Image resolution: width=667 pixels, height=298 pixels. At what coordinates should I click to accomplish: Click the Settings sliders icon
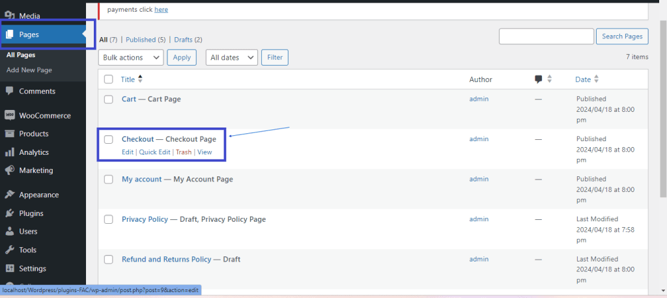coord(10,269)
